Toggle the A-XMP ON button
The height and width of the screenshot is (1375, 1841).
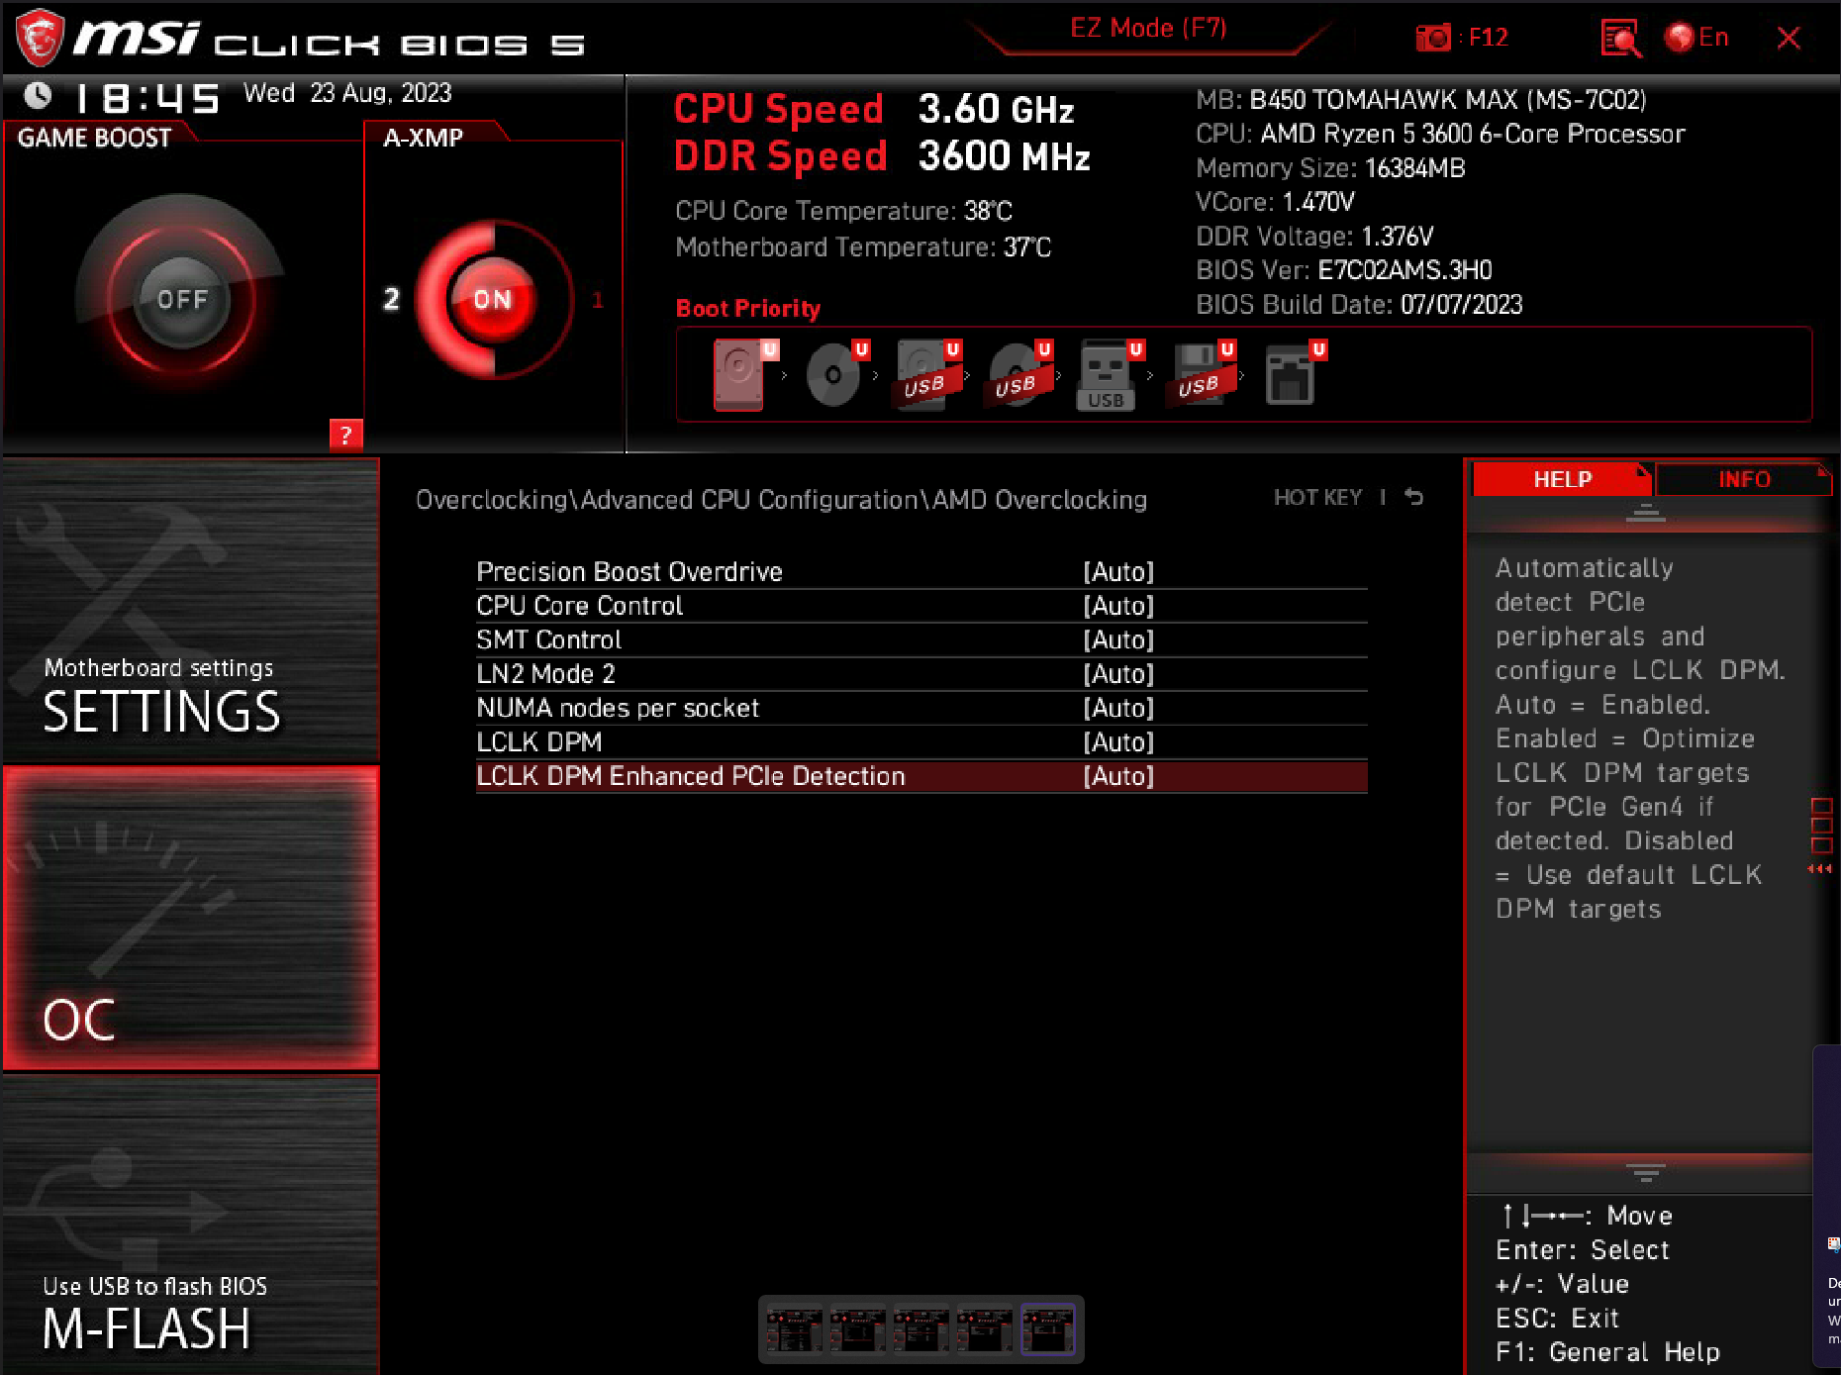492,299
